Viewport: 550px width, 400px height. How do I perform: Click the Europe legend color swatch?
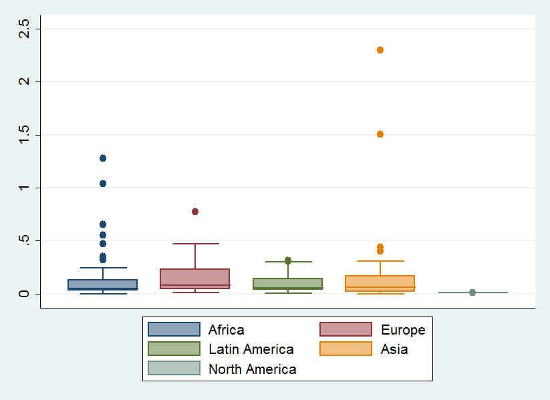coord(346,329)
